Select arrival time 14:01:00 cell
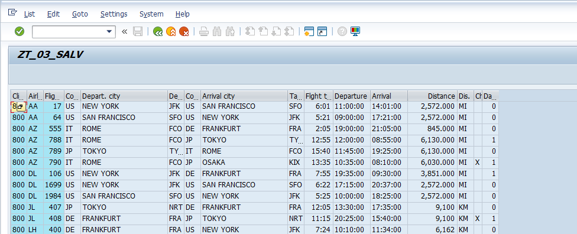The height and width of the screenshot is (234, 577). (389, 106)
